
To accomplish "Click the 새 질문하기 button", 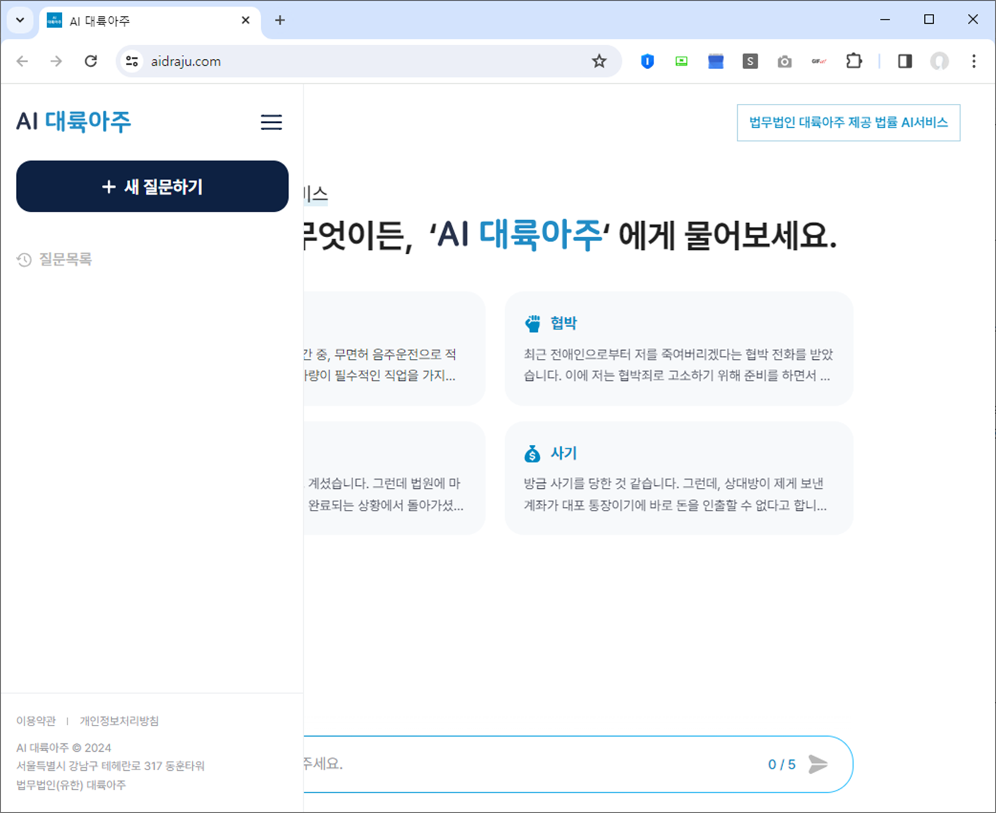I will tap(152, 186).
